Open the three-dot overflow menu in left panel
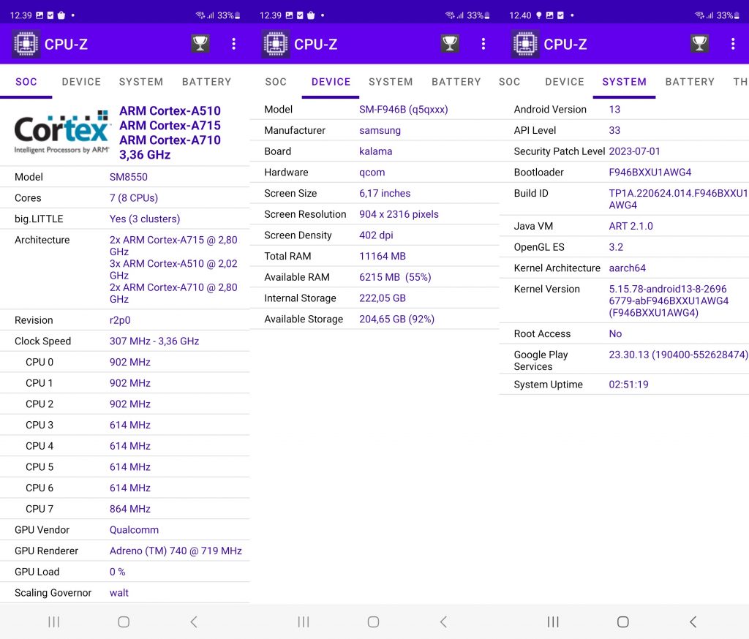The image size is (749, 639). 233,44
